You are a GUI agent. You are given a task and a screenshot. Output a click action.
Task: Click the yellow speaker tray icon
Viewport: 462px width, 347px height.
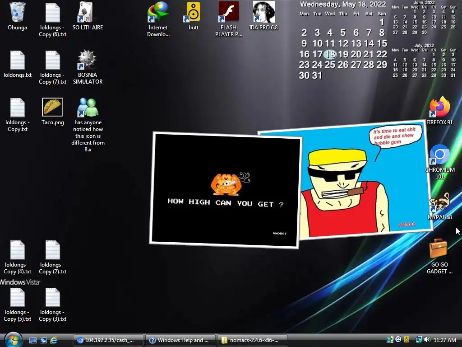(407, 340)
